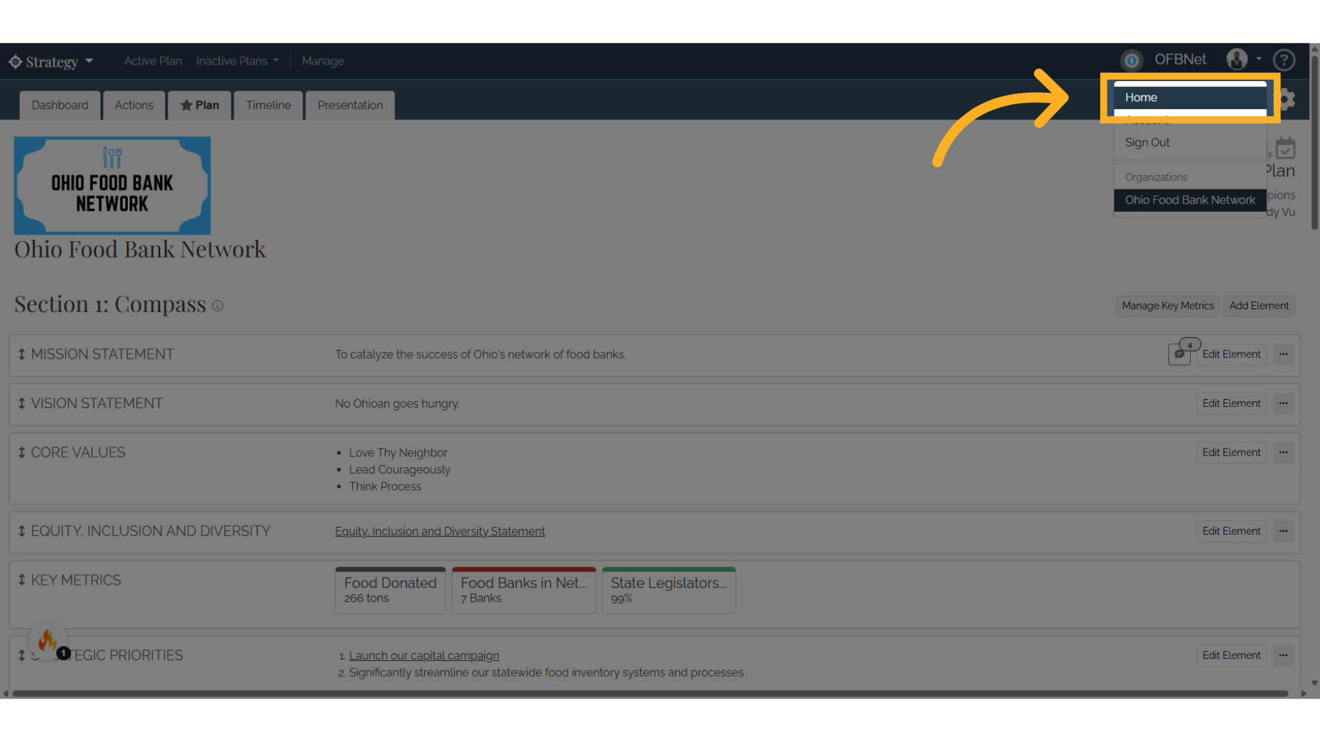Switch to the Presentation tab
Viewport: 1320px width, 742px height.
(x=350, y=105)
